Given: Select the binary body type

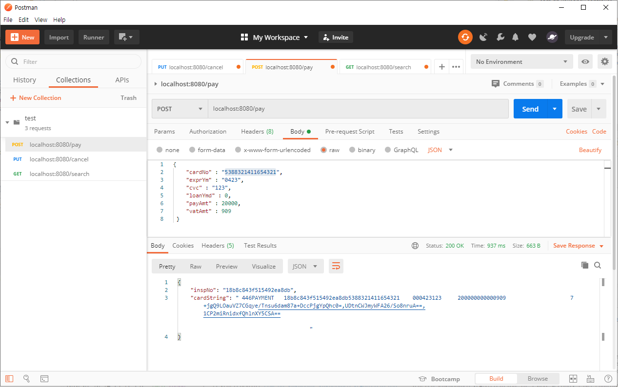Looking at the screenshot, I should tap(352, 150).
